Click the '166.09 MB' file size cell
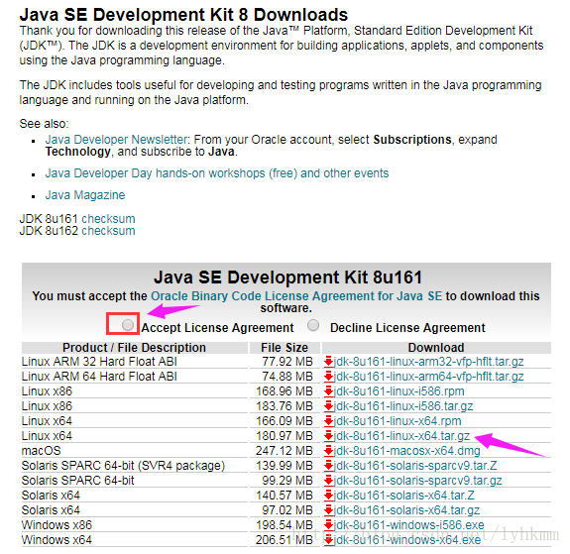This screenshot has width=570, height=554. pyautogui.click(x=285, y=421)
